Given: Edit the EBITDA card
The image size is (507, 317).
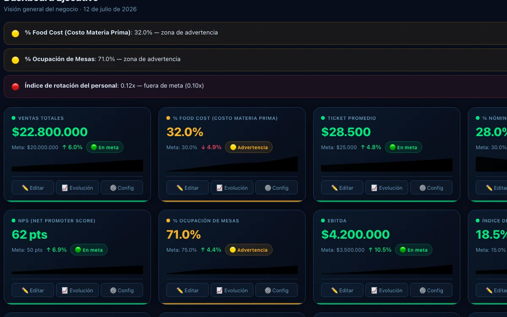Looking at the screenshot, I should pyautogui.click(x=342, y=290).
